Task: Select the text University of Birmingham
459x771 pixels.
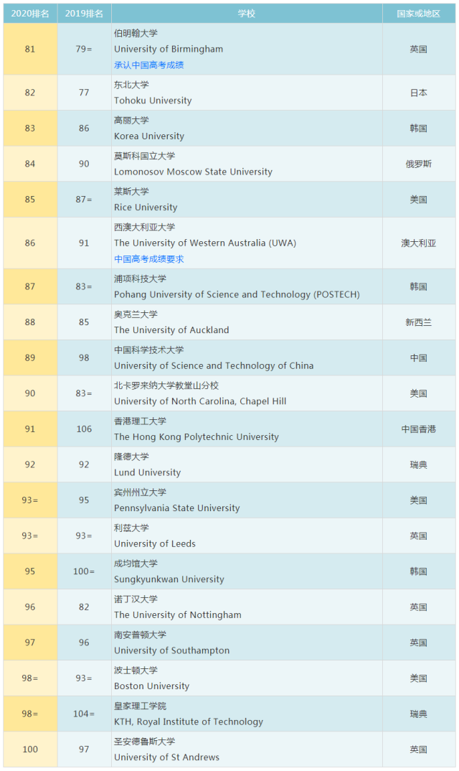Action: 169,49
